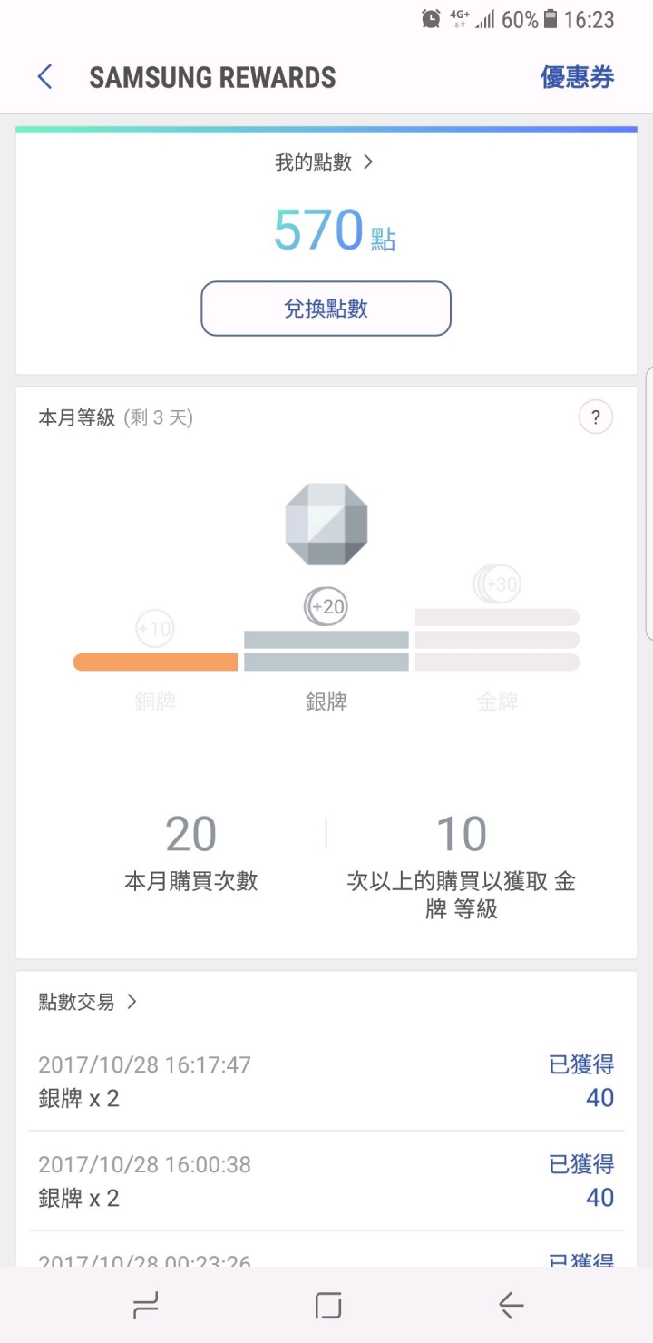Tap the 570 點 points total
Image resolution: width=653 pixels, height=1343 pixels.
335,230
